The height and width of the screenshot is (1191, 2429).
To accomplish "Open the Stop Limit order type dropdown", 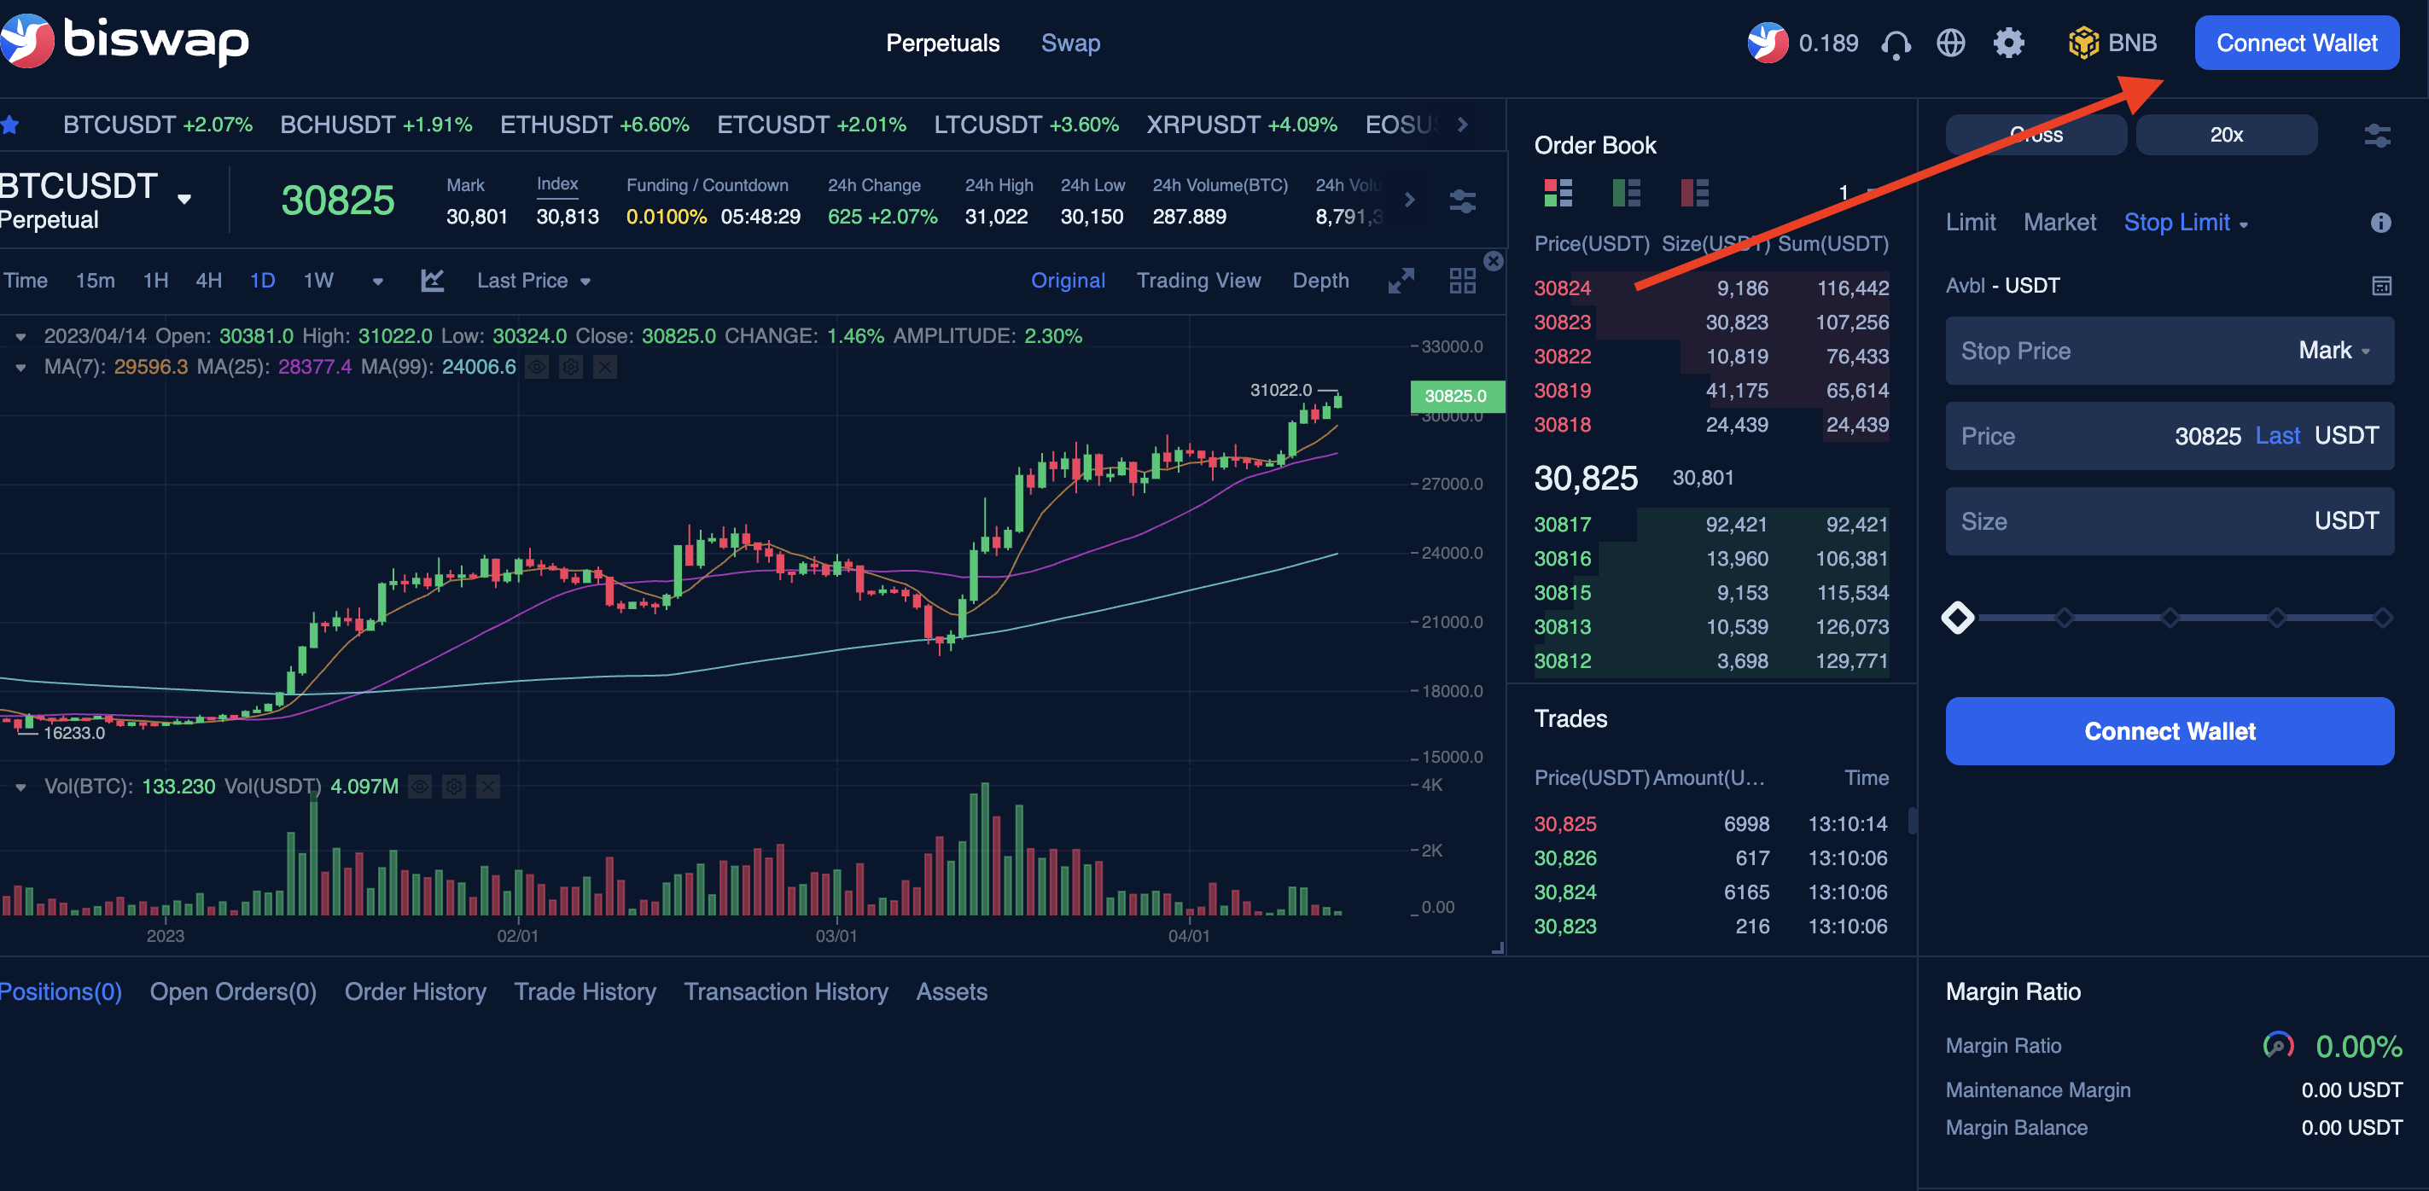I will (2187, 223).
